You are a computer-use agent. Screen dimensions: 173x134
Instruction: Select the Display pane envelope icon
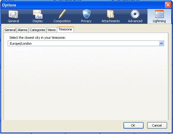pos(38,14)
